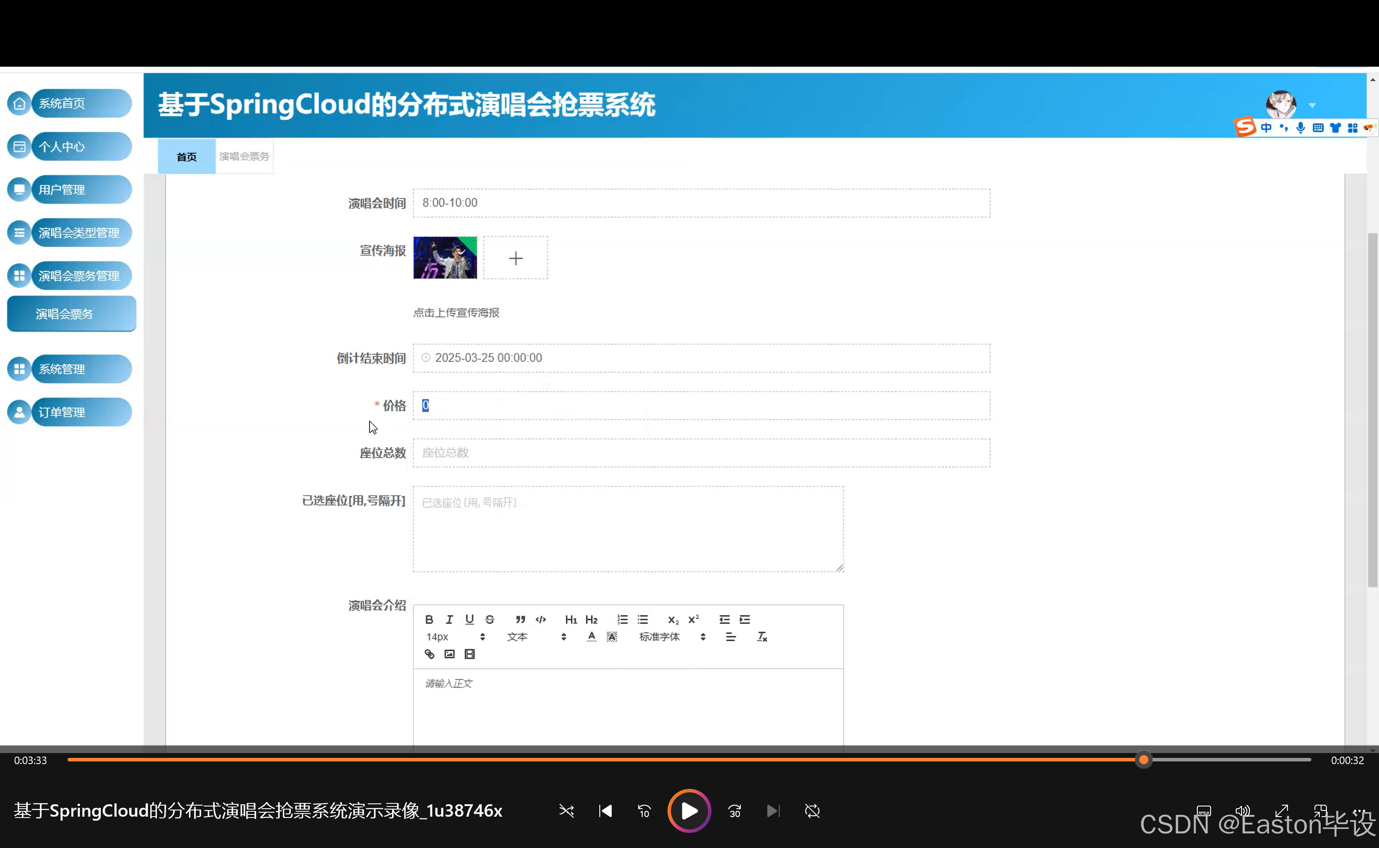
Task: Toggle underline formatting in the editor
Action: pyautogui.click(x=469, y=619)
